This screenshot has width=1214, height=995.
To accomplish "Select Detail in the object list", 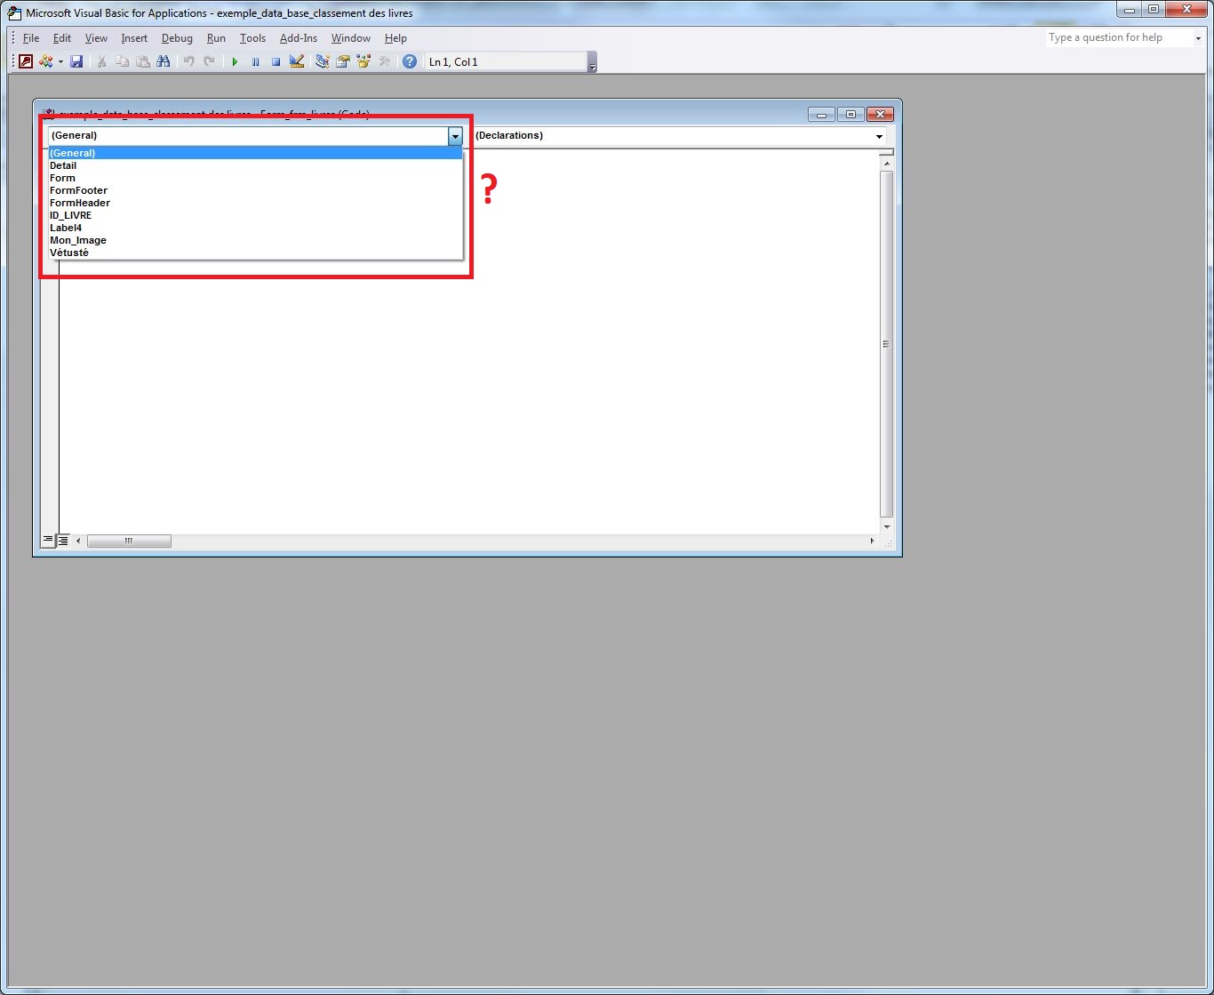I will (255, 165).
